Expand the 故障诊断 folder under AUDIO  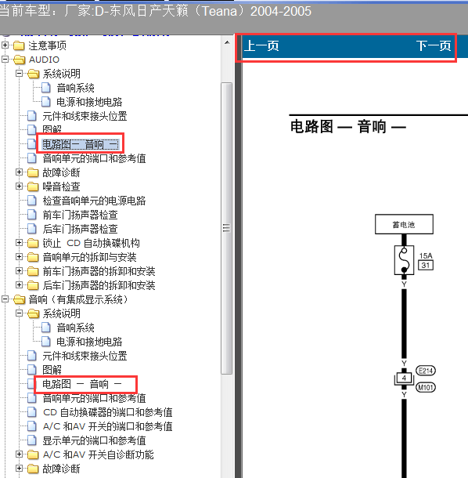(x=19, y=172)
